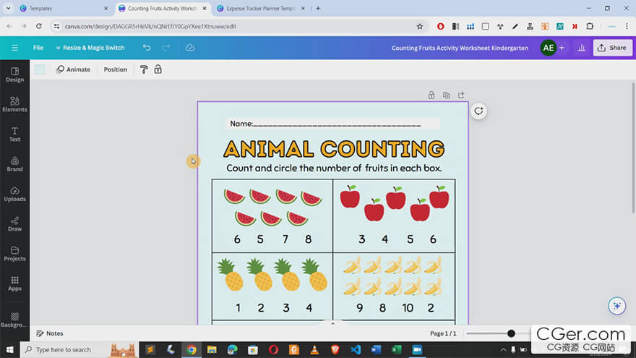Open Resize & Magic Switch menu
The height and width of the screenshot is (358, 636).
pos(90,48)
